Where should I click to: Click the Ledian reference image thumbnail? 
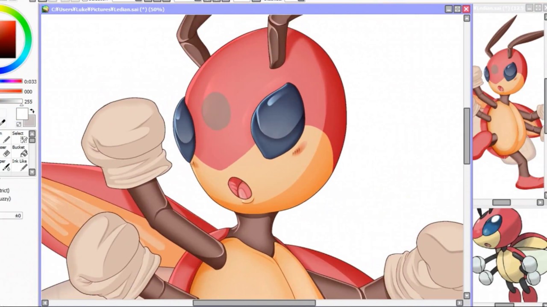(x=509, y=255)
